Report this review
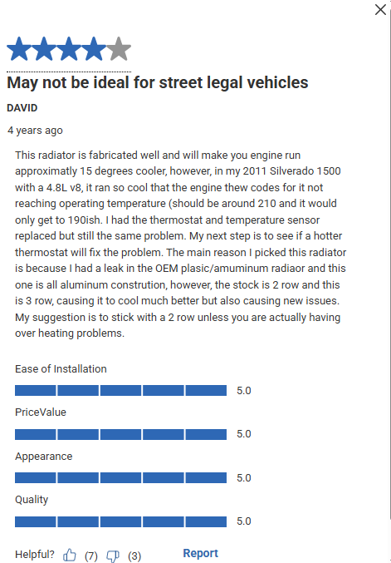This screenshot has height=563, width=391. point(200,553)
